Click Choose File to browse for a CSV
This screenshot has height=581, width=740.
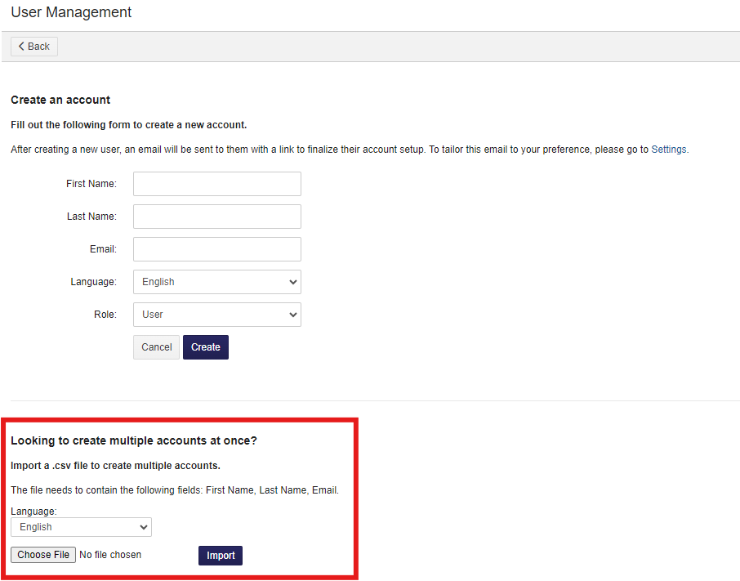click(42, 554)
